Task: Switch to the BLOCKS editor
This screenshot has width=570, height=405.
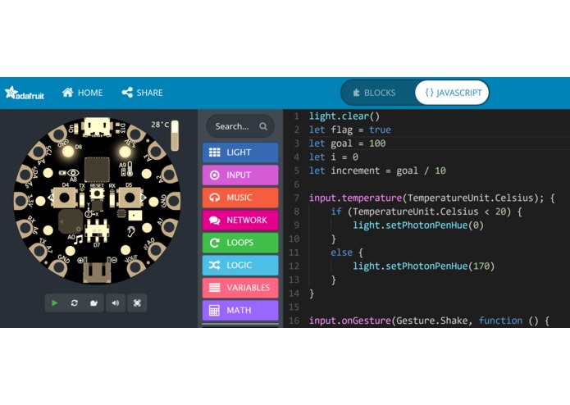Action: 375,93
